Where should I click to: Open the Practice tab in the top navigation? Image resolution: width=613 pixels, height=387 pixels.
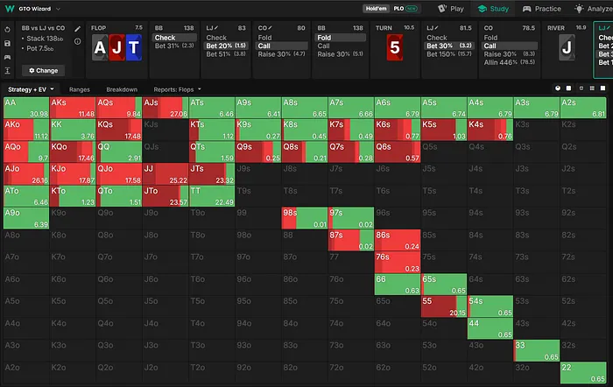tap(542, 9)
